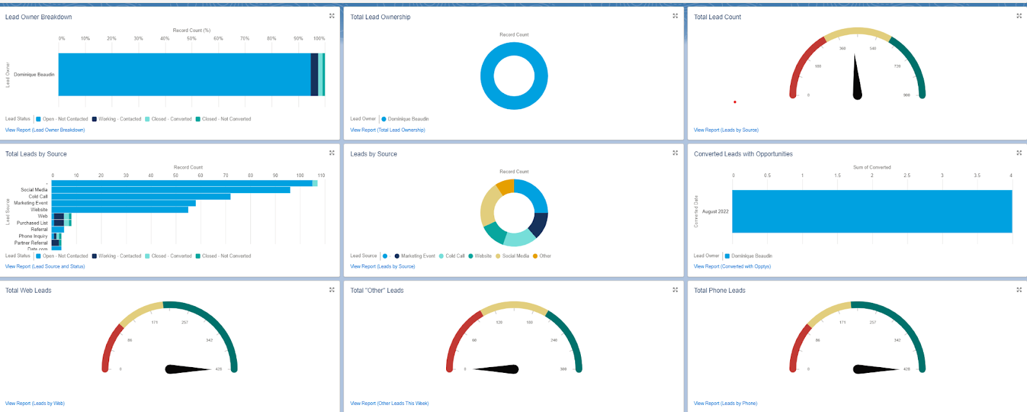
Task: Click the Converted Leads with Opportunities title
Action: [x=743, y=154]
